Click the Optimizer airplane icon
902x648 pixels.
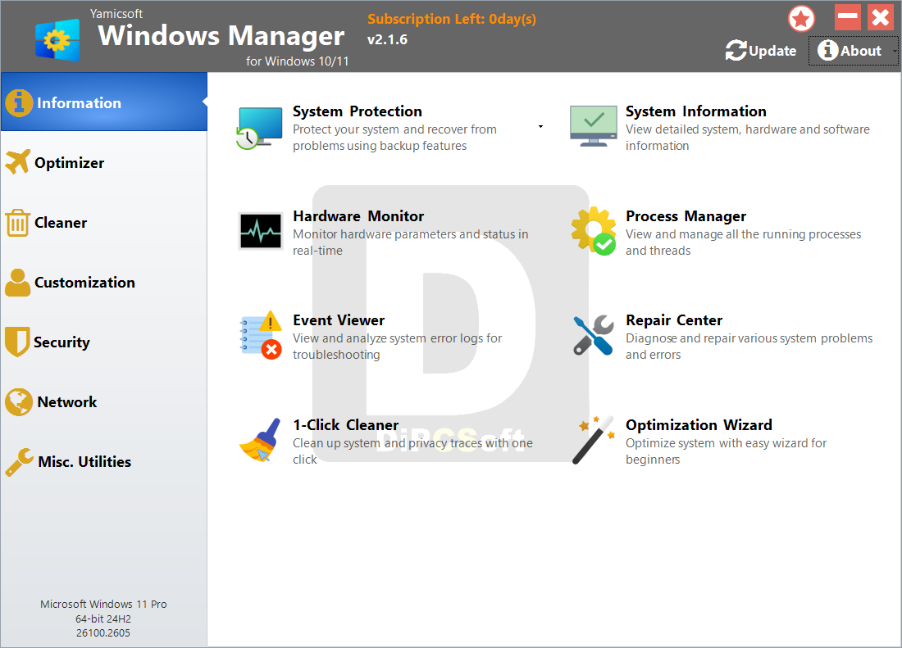coord(17,162)
